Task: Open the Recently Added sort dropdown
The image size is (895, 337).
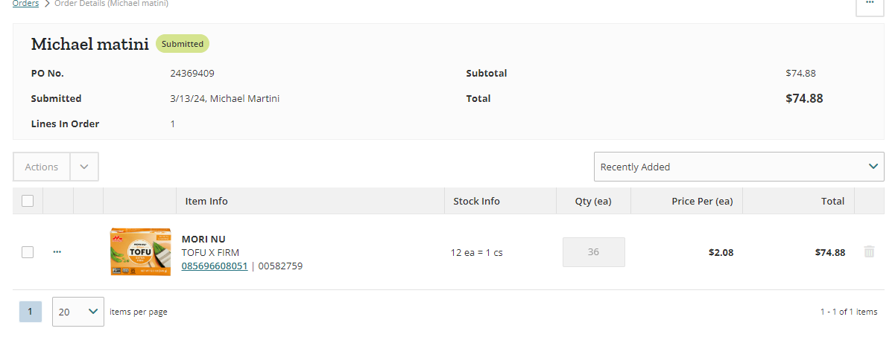Action: tap(739, 167)
